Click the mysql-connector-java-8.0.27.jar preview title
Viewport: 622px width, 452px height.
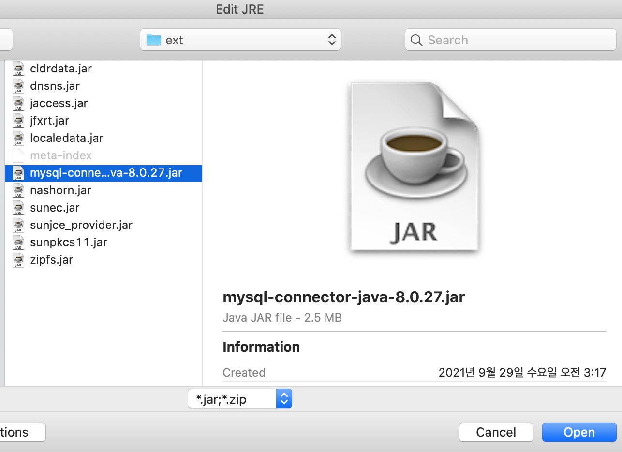point(343,297)
